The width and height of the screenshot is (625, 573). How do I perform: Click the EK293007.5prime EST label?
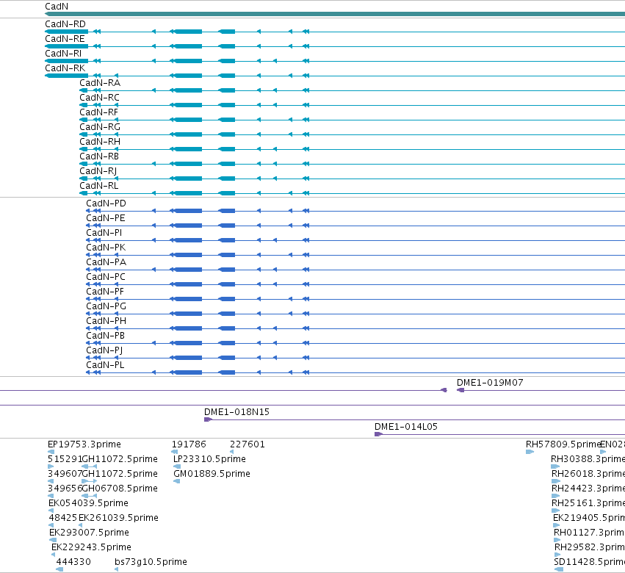click(x=89, y=533)
